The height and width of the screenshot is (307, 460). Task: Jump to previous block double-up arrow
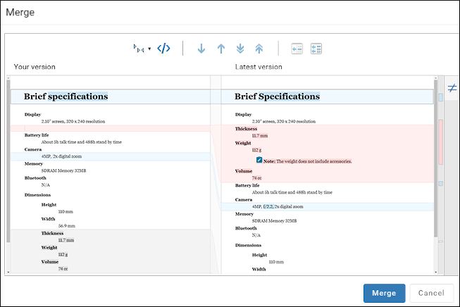[x=259, y=49]
